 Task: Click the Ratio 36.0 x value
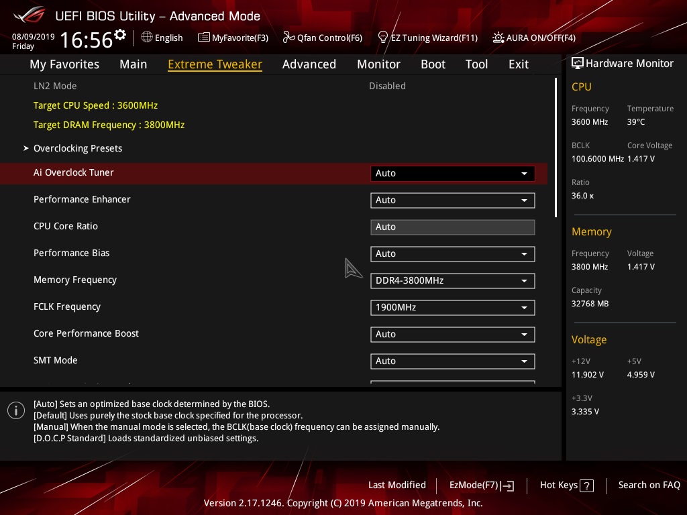(x=582, y=196)
